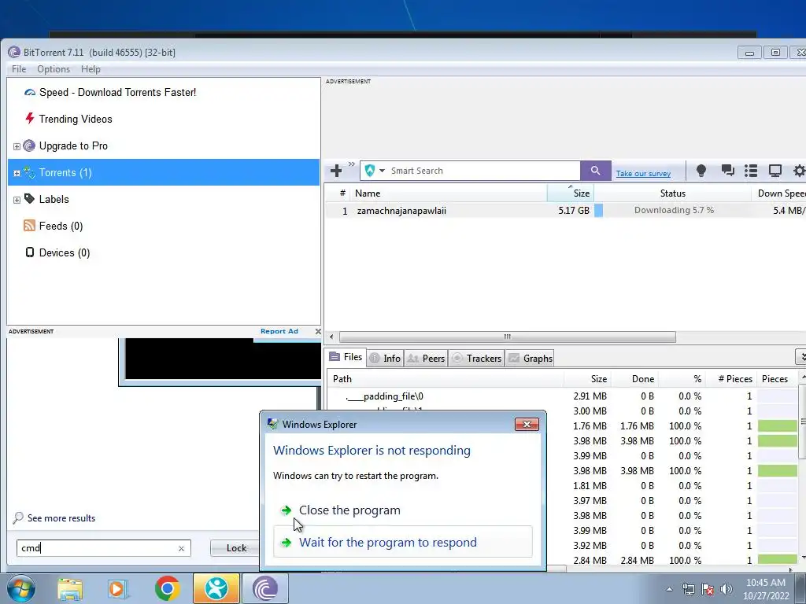
Task: Click the Action Center flag tray icon
Action: coord(708,589)
